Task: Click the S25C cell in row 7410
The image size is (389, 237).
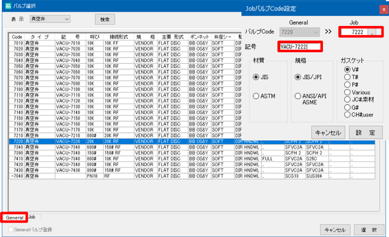Action: [317, 159]
